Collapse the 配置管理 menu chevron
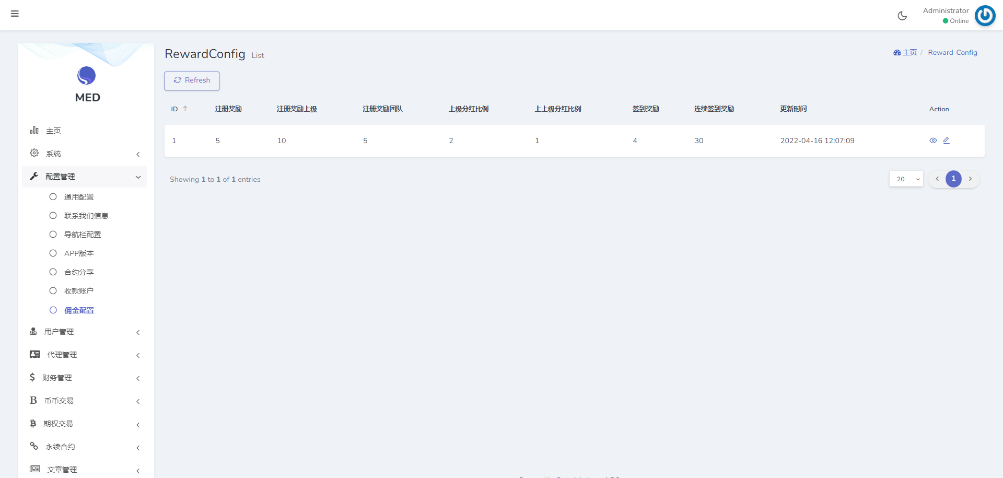This screenshot has height=478, width=1003. tap(138, 177)
